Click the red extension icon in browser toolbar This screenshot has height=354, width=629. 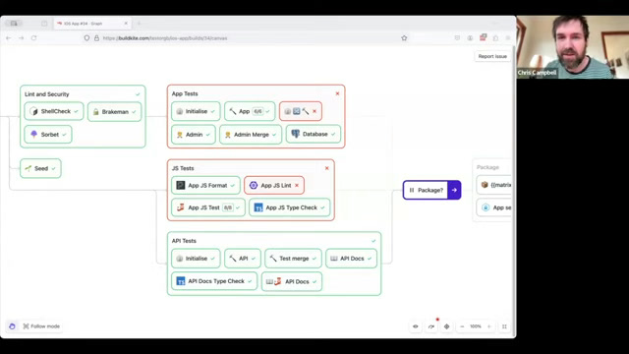coord(483,37)
